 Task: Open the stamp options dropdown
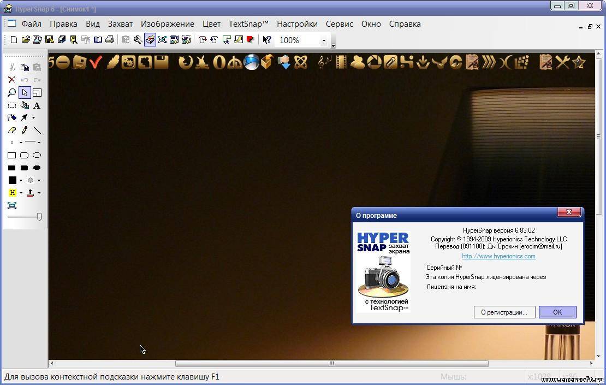[x=39, y=193]
